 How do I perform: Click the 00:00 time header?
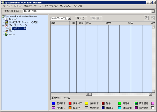click(89, 23)
